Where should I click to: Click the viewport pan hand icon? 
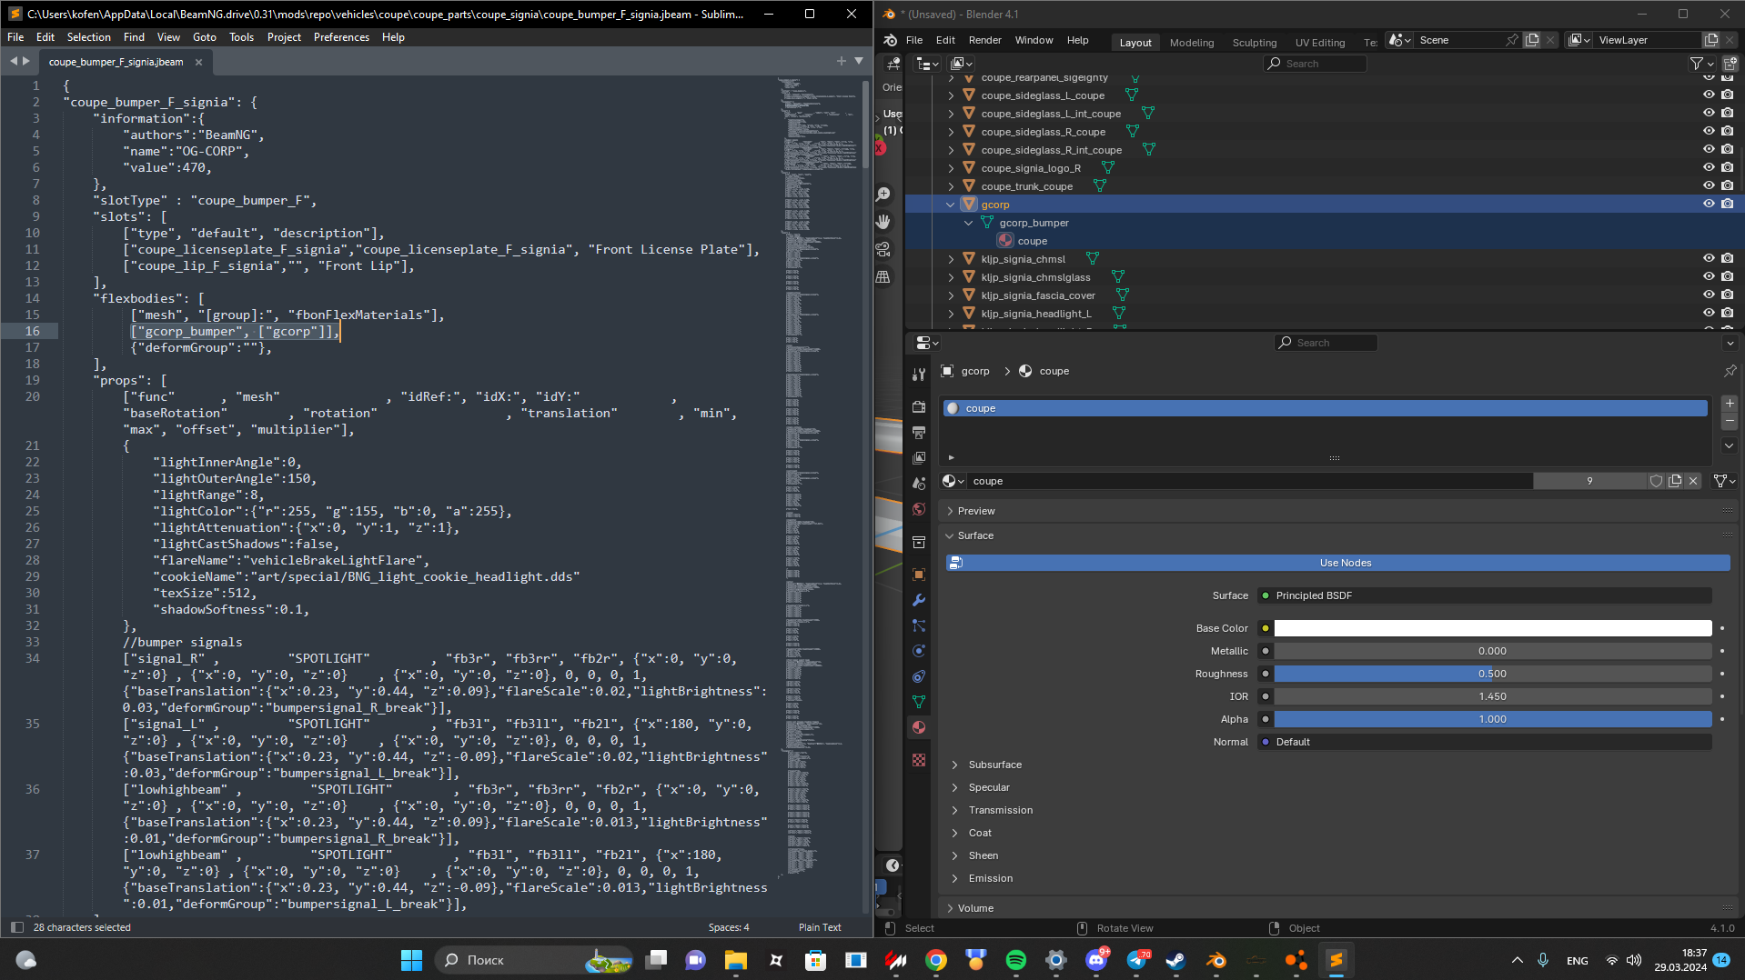[883, 222]
